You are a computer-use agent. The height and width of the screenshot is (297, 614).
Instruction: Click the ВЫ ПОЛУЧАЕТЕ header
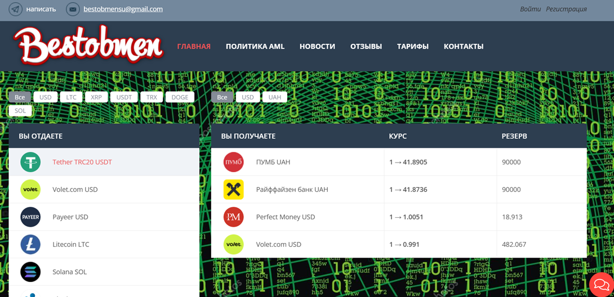(248, 136)
